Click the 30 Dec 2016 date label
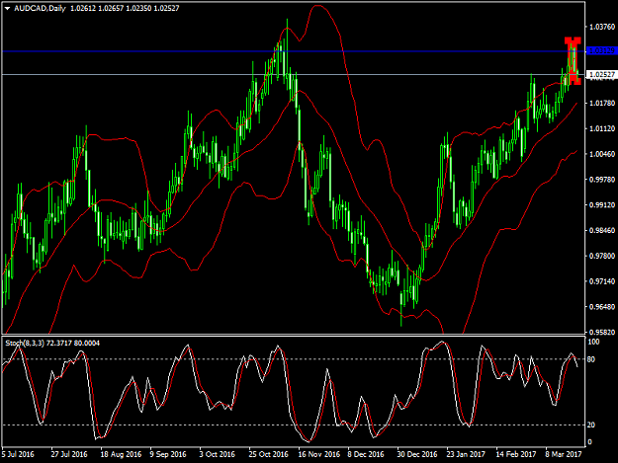This screenshot has width=618, height=463. point(417,454)
